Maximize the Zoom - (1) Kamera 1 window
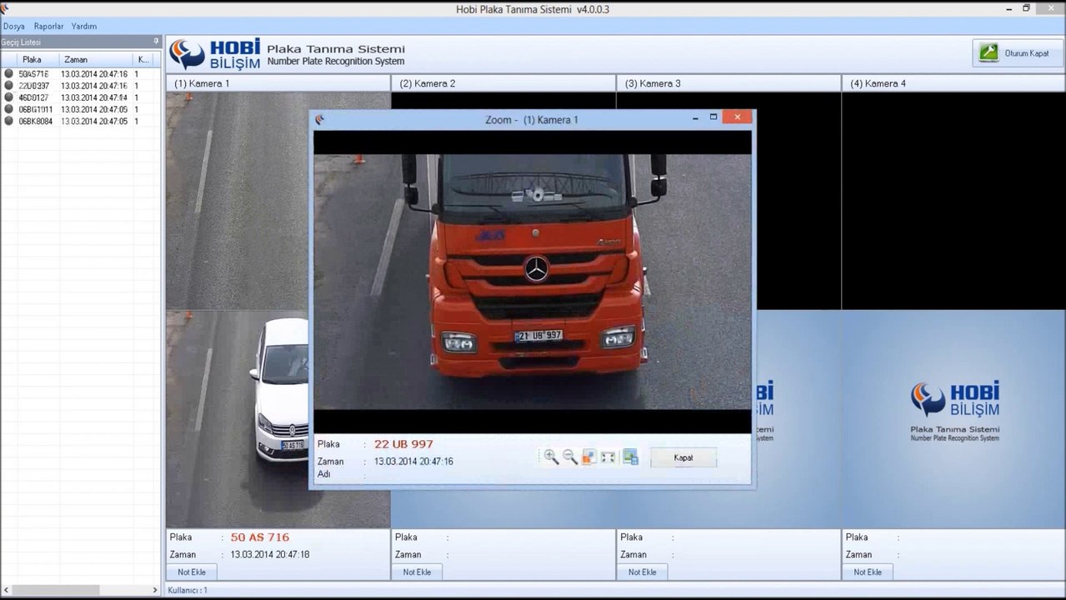The height and width of the screenshot is (600, 1066). (713, 117)
